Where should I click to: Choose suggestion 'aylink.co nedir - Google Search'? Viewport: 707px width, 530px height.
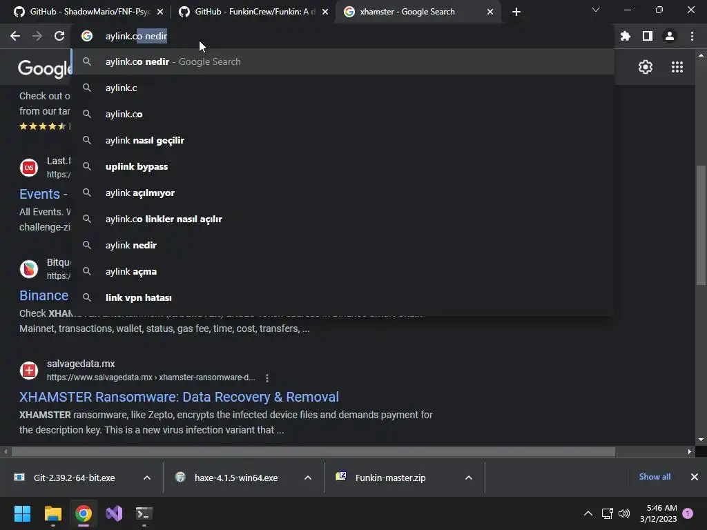[x=344, y=61]
